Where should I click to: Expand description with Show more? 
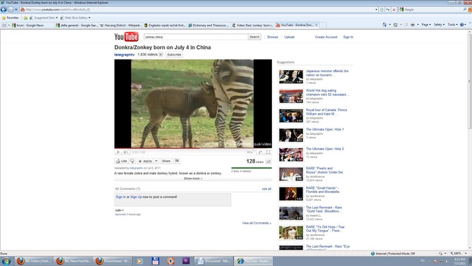pyautogui.click(x=193, y=178)
